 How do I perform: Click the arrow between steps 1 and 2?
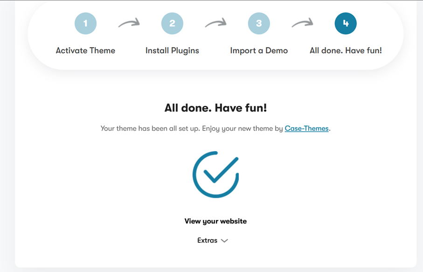tap(129, 23)
